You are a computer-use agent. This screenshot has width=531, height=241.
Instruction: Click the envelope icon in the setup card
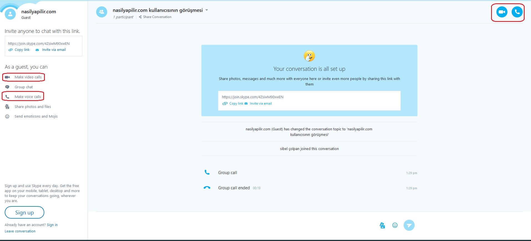(x=246, y=103)
